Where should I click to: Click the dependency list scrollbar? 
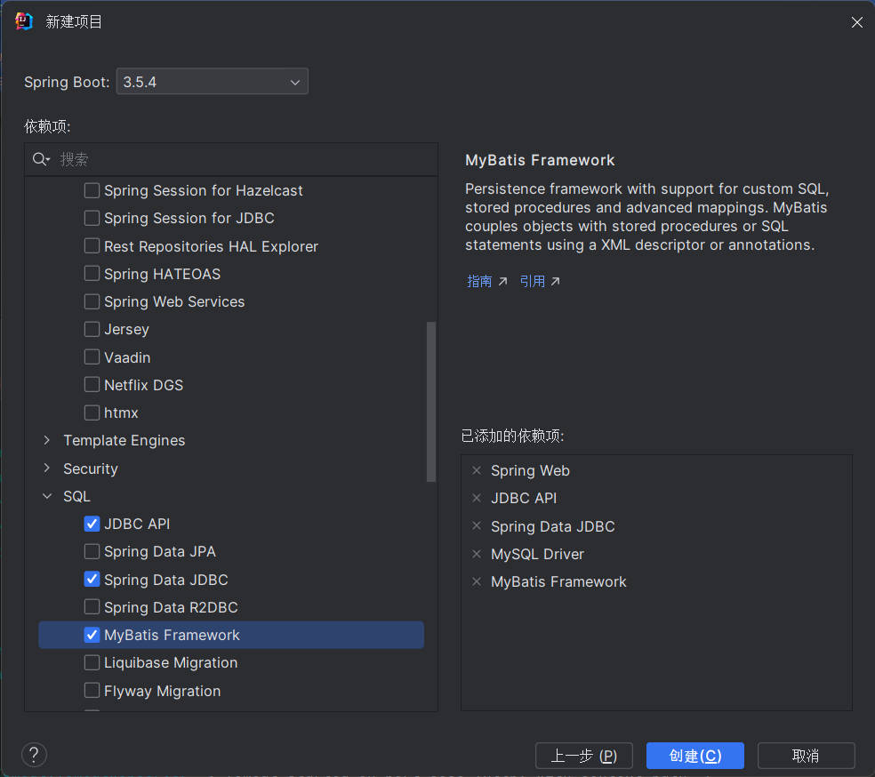click(430, 402)
